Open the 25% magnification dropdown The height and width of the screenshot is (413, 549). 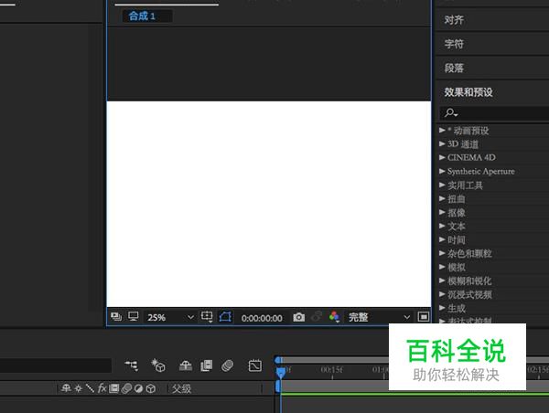tap(170, 317)
